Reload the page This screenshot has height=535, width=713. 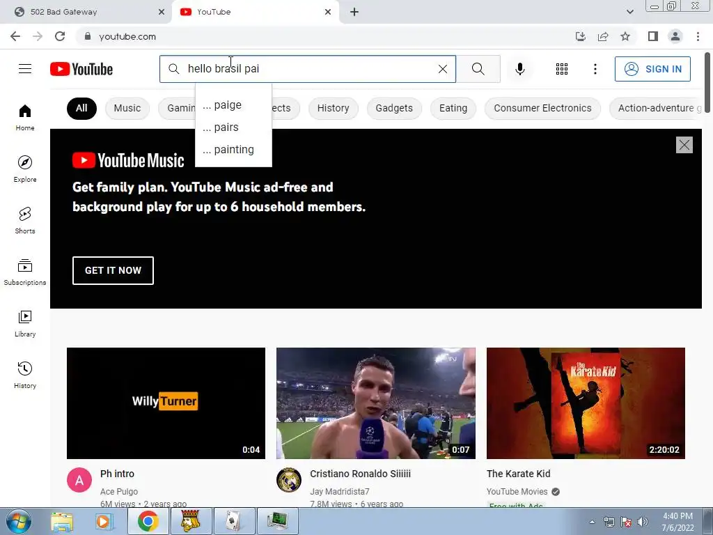[60, 36]
